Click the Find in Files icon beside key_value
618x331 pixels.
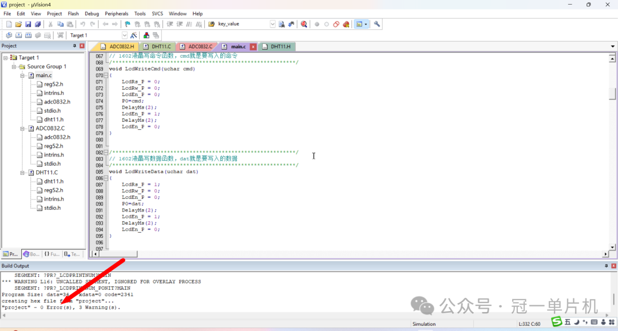(211, 24)
